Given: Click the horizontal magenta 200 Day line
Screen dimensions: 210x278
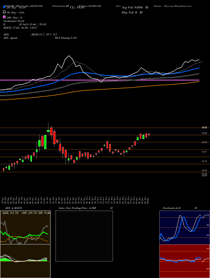Looking at the screenshot, I should [100, 80].
